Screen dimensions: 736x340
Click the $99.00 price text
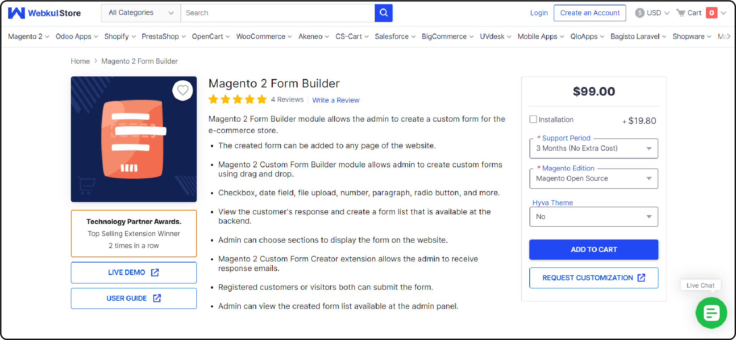click(594, 92)
